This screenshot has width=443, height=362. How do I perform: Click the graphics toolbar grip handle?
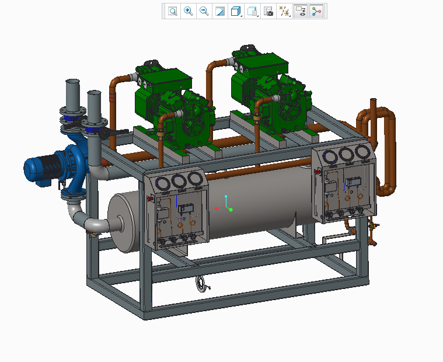(163, 11)
